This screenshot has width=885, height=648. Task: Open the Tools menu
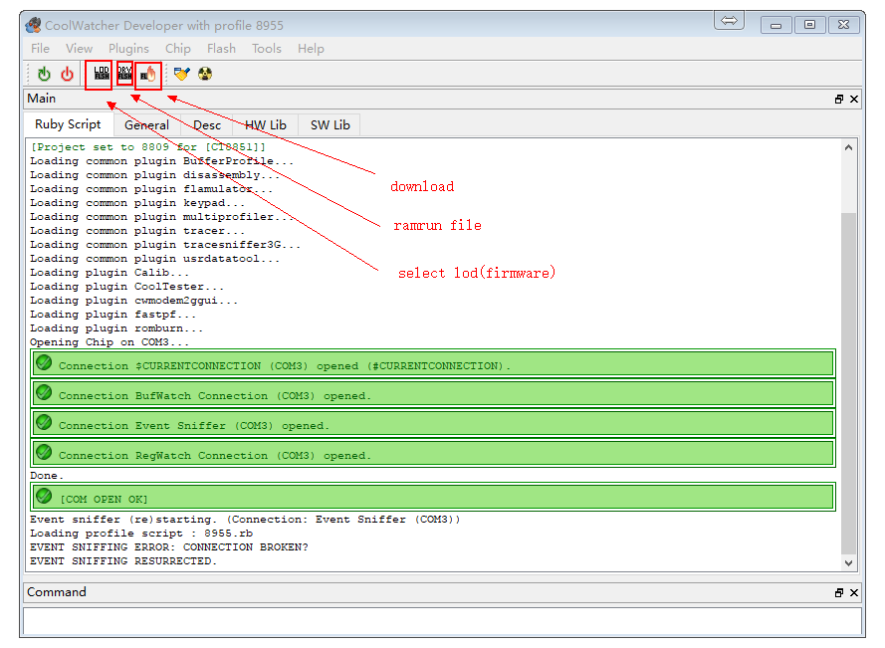point(267,49)
